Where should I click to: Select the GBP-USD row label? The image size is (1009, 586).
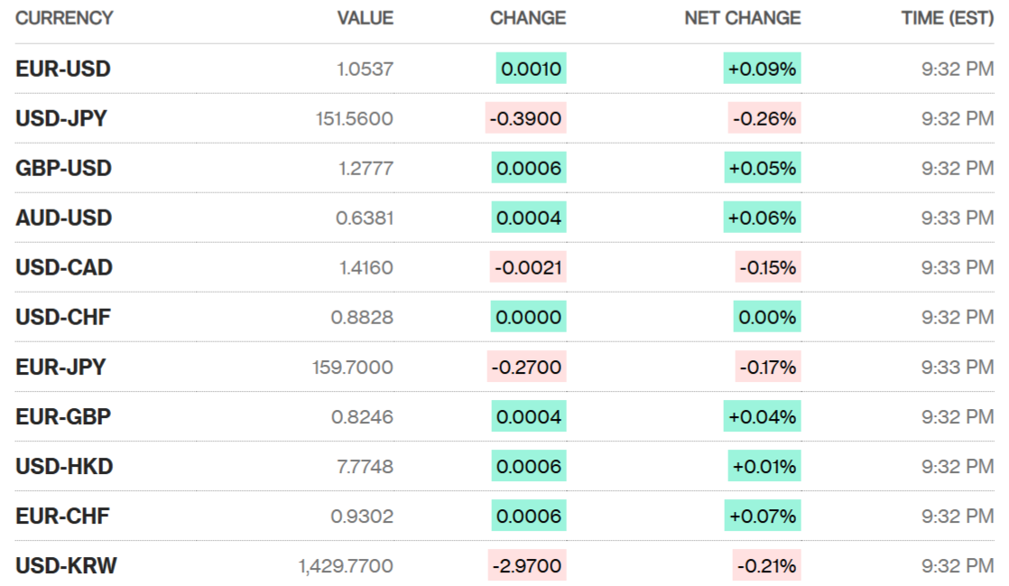[x=63, y=168]
